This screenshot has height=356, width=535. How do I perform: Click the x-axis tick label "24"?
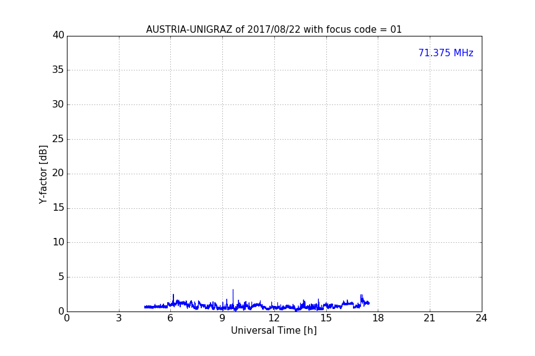[x=481, y=318]
